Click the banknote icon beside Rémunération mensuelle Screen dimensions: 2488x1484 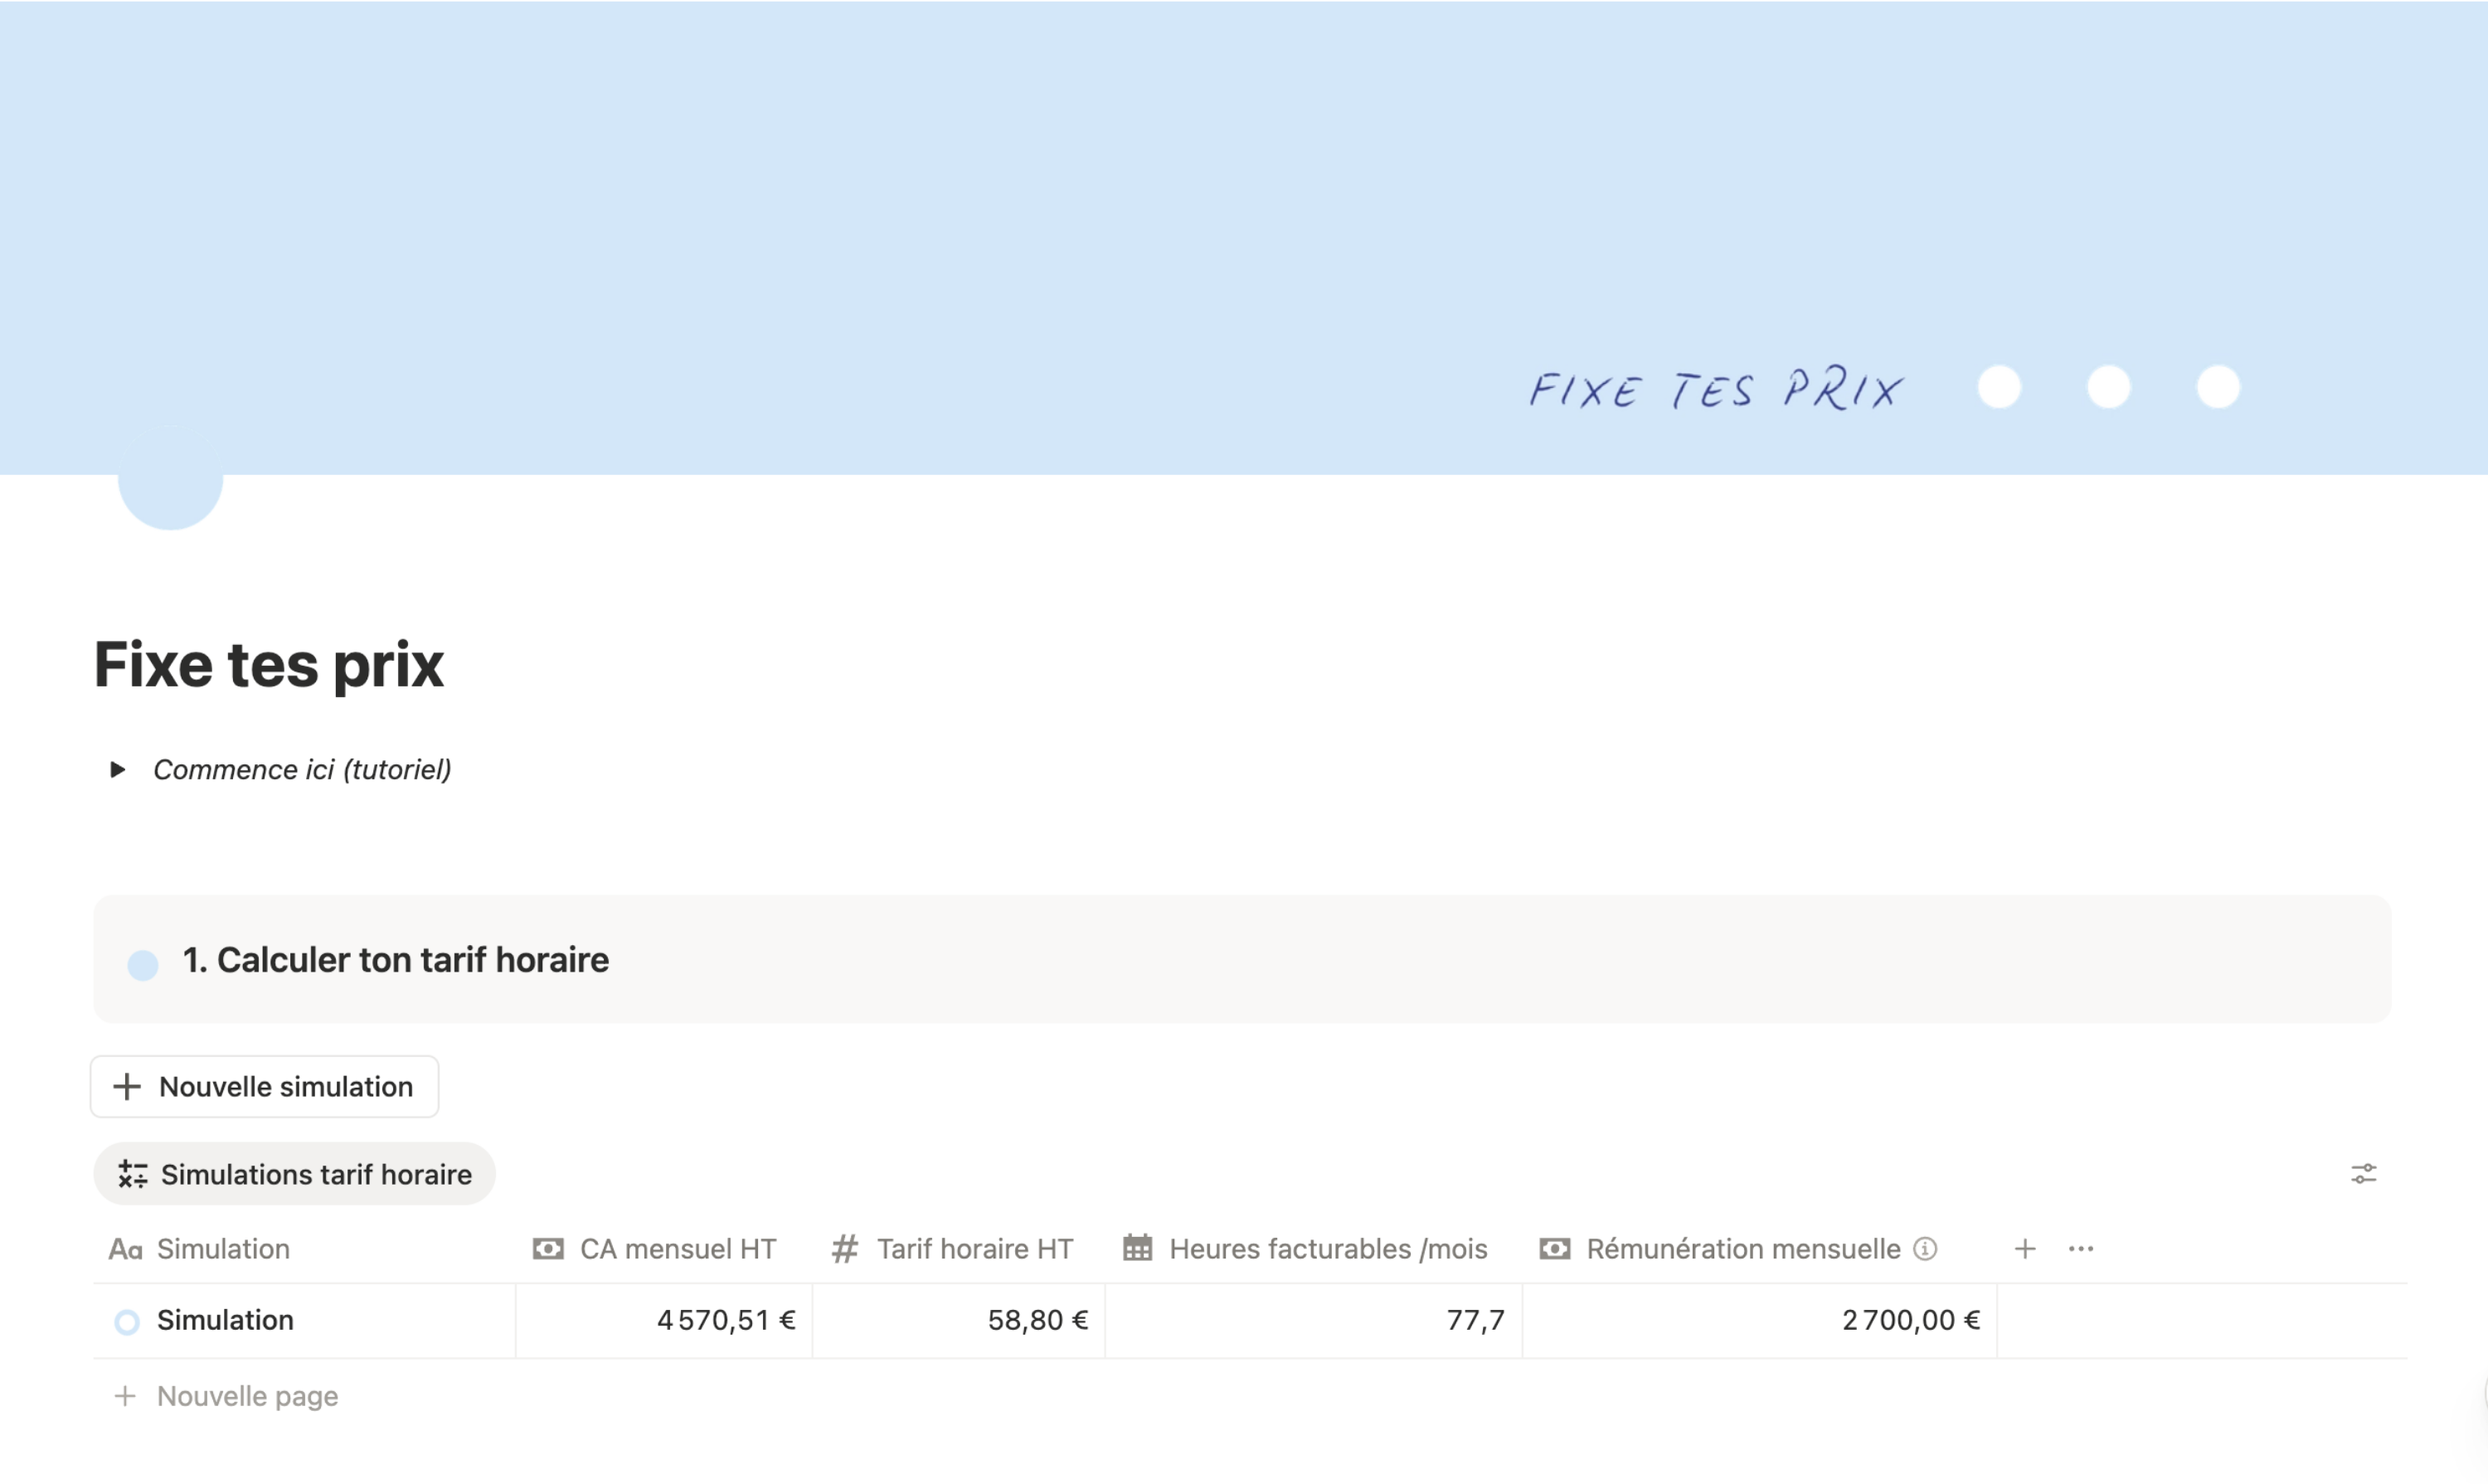[x=1555, y=1249]
